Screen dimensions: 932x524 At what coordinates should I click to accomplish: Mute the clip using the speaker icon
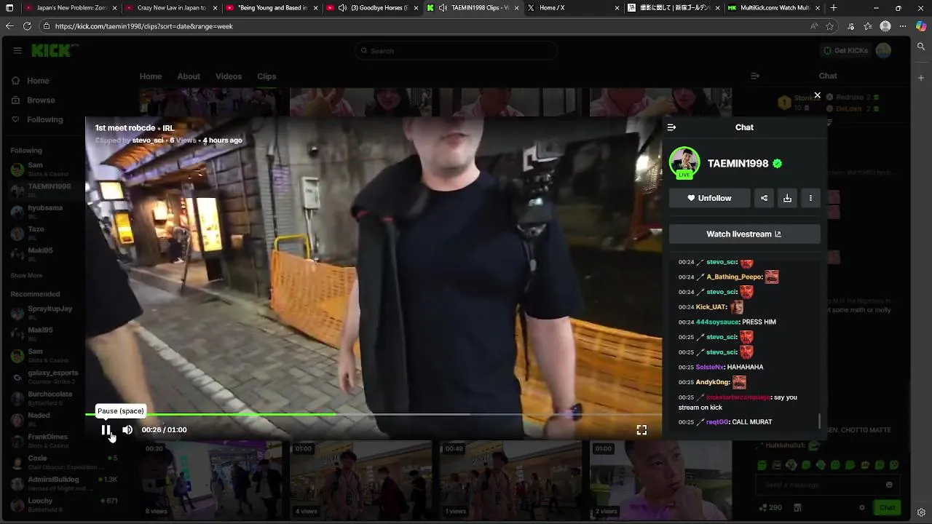click(127, 430)
